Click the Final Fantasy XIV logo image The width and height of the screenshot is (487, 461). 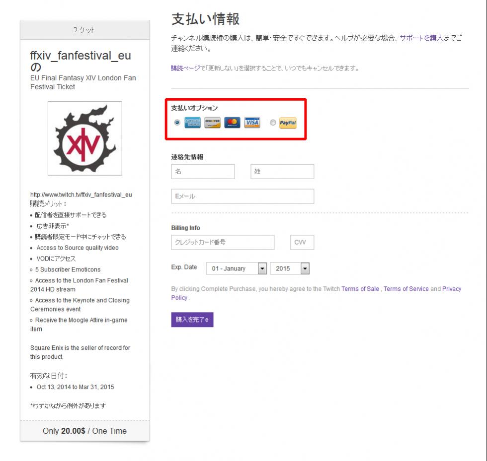[x=84, y=138]
